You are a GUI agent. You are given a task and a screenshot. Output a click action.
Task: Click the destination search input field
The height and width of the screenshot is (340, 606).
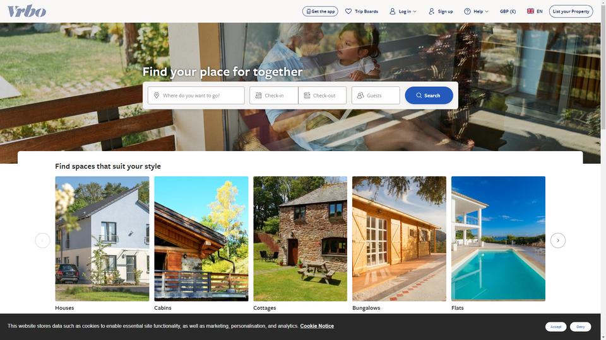[196, 95]
